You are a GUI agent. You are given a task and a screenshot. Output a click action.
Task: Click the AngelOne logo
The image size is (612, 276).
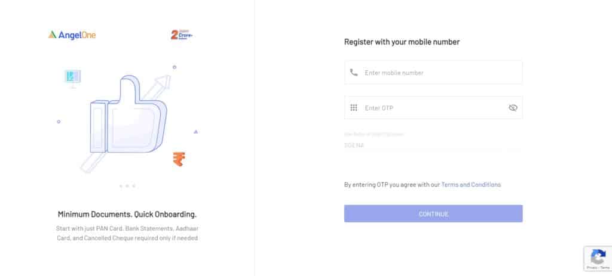pos(72,35)
